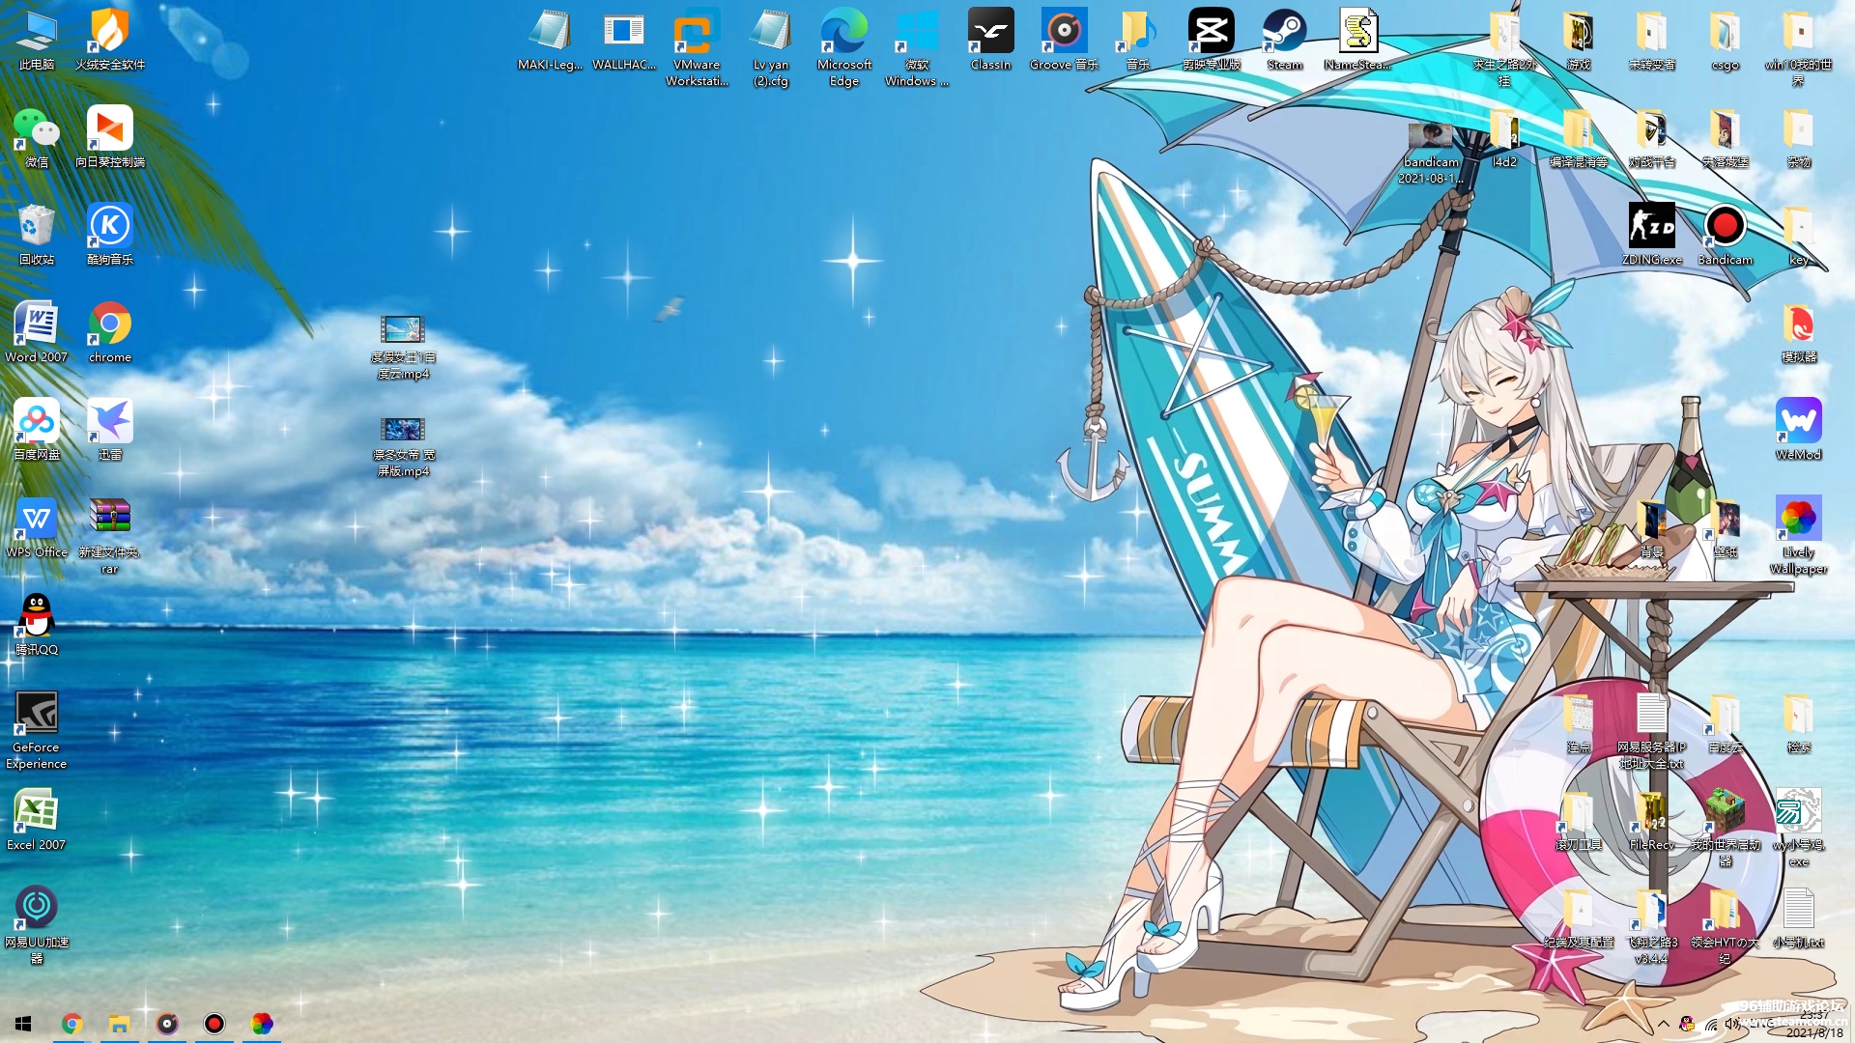
Task: Open the l4d2 folder on desktop
Action: [1504, 135]
